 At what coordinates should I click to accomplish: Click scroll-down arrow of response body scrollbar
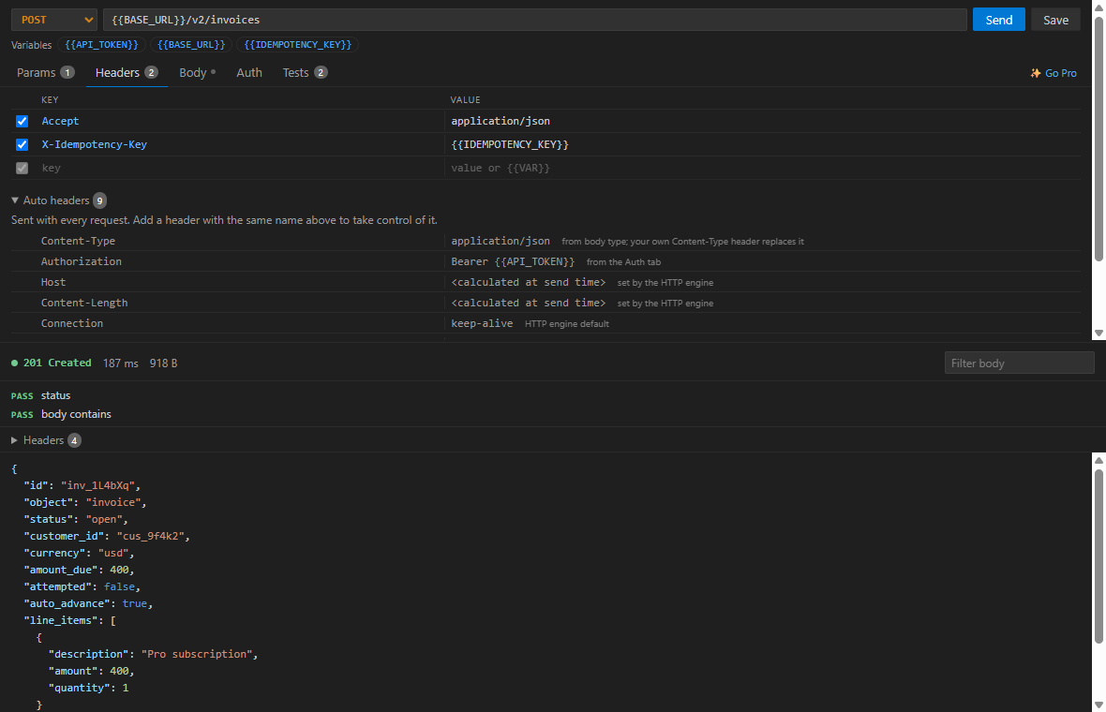1099,705
